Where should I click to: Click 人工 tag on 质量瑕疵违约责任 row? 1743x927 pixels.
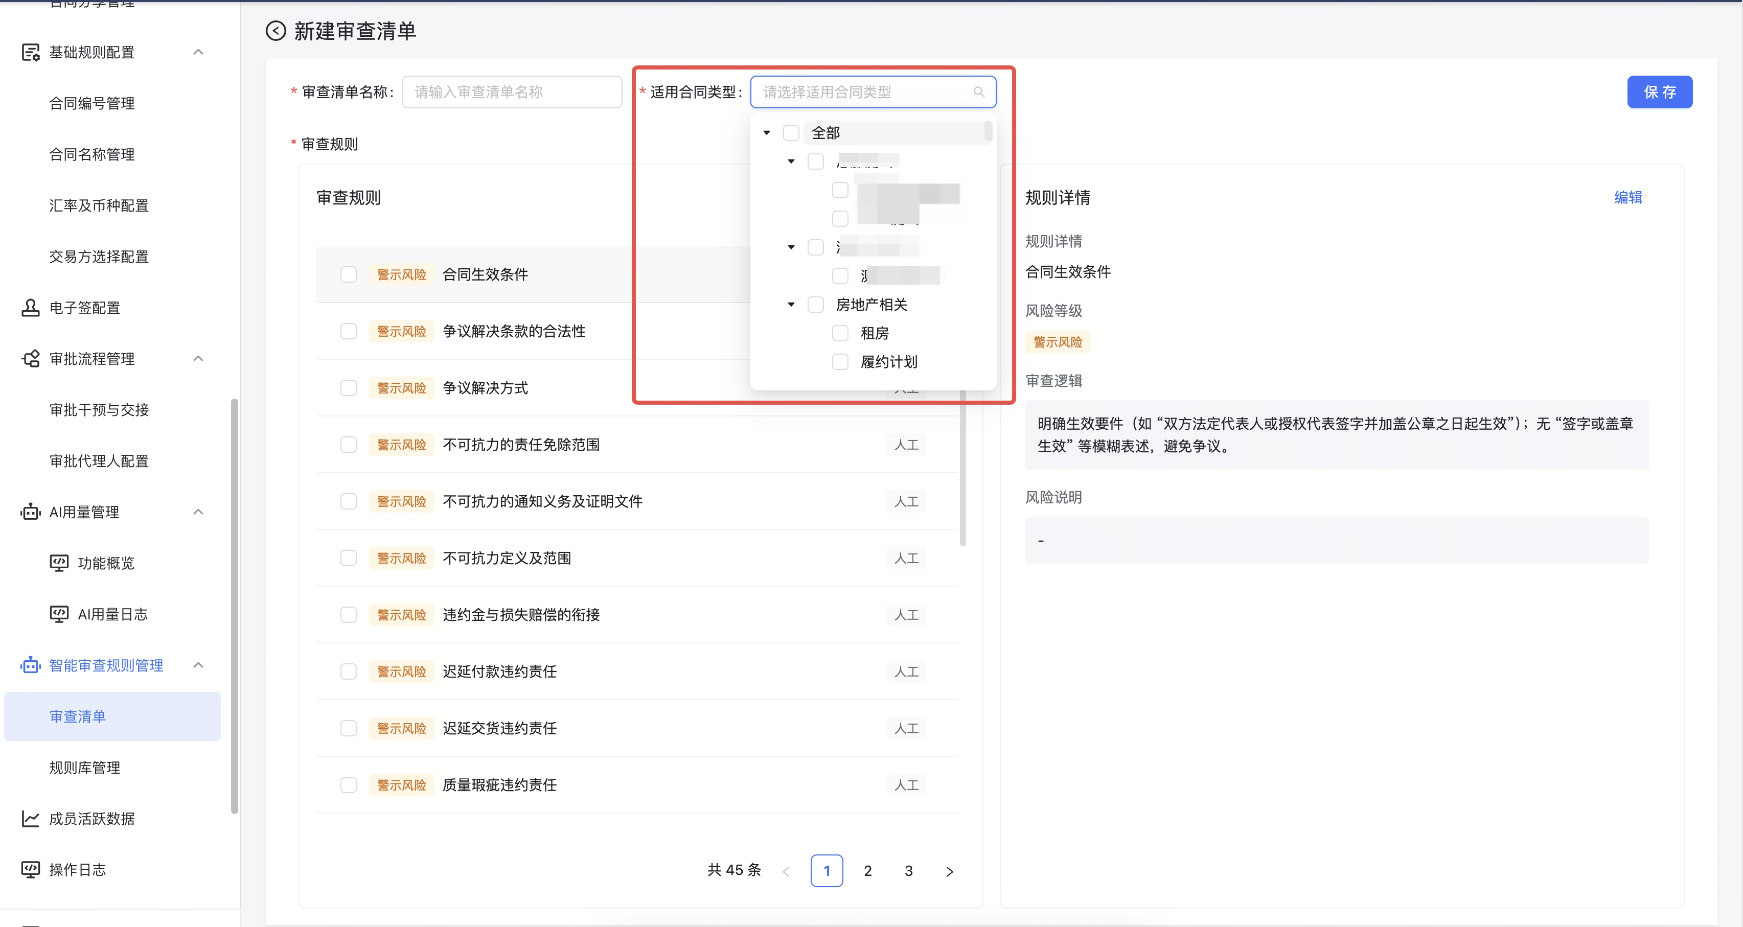coord(906,785)
